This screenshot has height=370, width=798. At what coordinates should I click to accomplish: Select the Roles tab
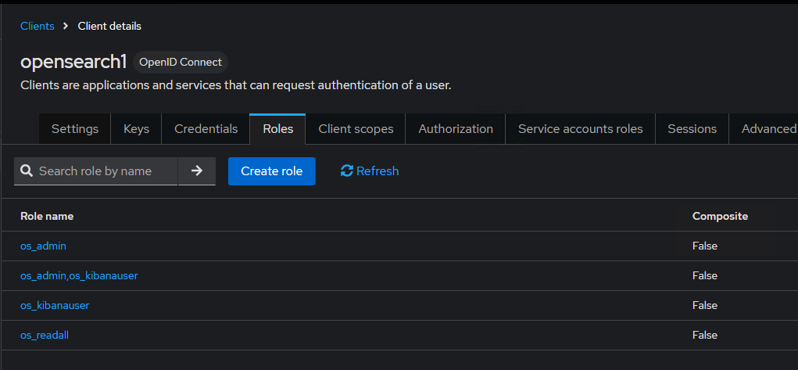(x=277, y=129)
